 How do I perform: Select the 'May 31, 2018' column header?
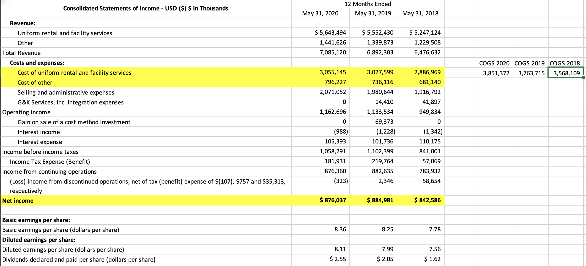(x=420, y=13)
